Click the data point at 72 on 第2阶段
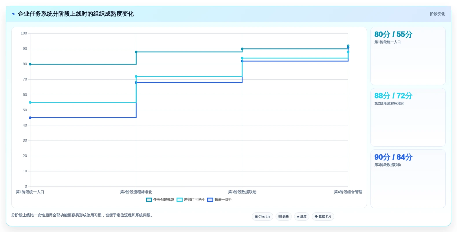Screen dimensions: 457x232 click(x=136, y=76)
